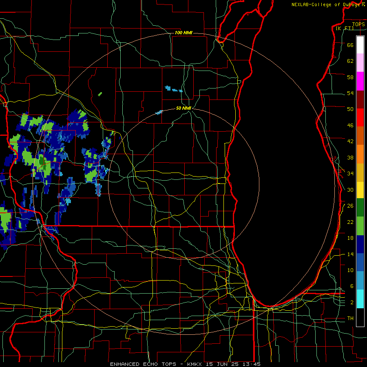Image resolution: width=367 pixels, height=367 pixels.
Task: Click the maroon legend color band
Action: coord(360,99)
